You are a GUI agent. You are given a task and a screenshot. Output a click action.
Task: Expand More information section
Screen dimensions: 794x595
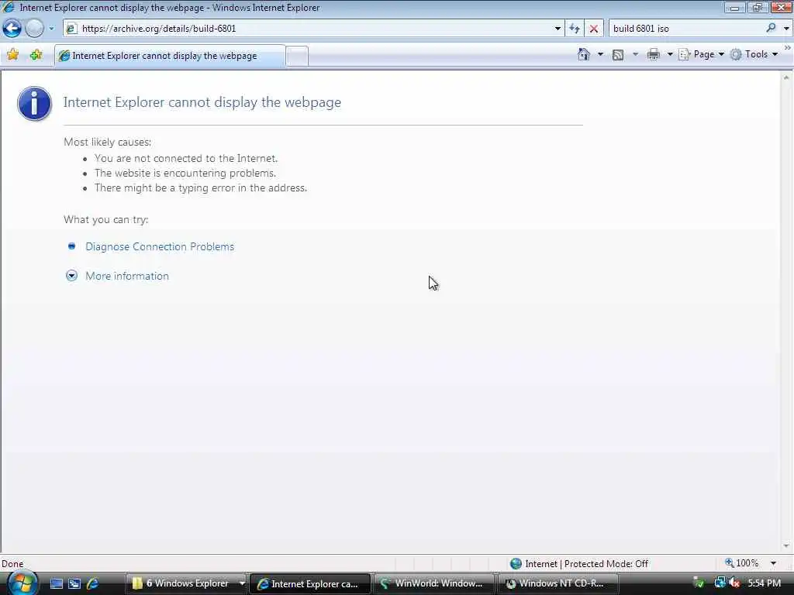coord(126,276)
